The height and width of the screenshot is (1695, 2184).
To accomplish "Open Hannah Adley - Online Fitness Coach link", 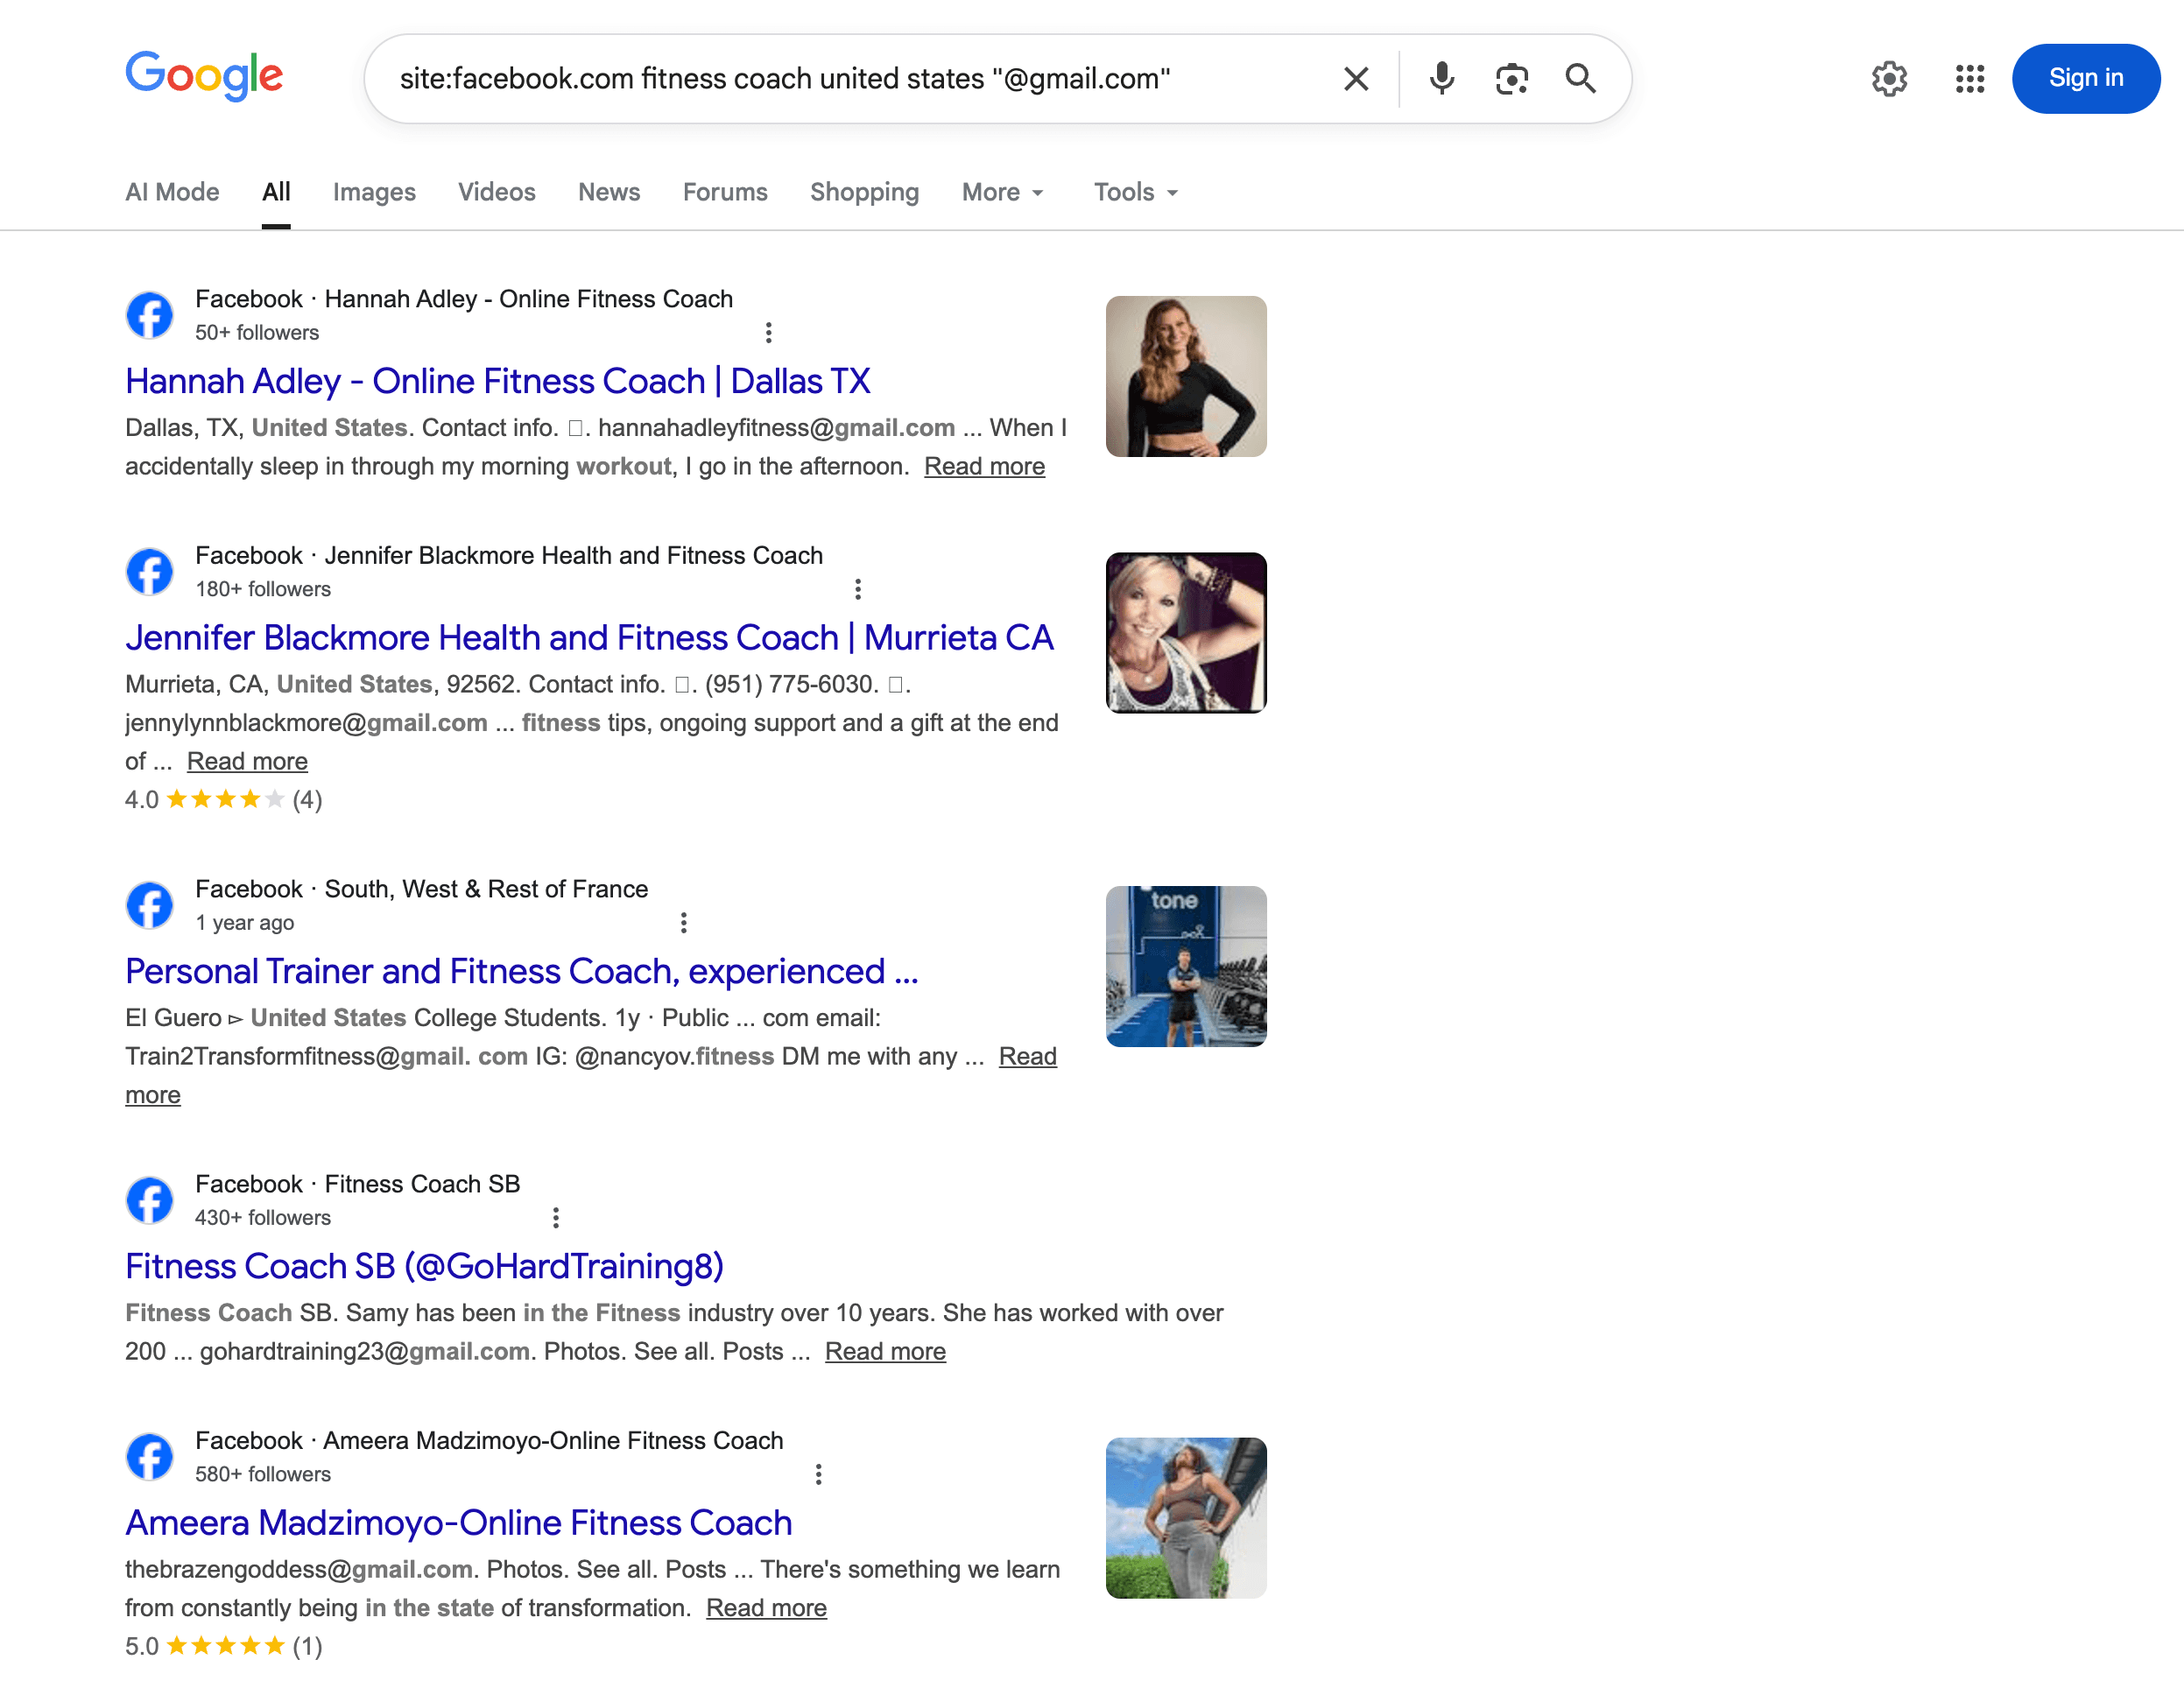I will coord(498,381).
